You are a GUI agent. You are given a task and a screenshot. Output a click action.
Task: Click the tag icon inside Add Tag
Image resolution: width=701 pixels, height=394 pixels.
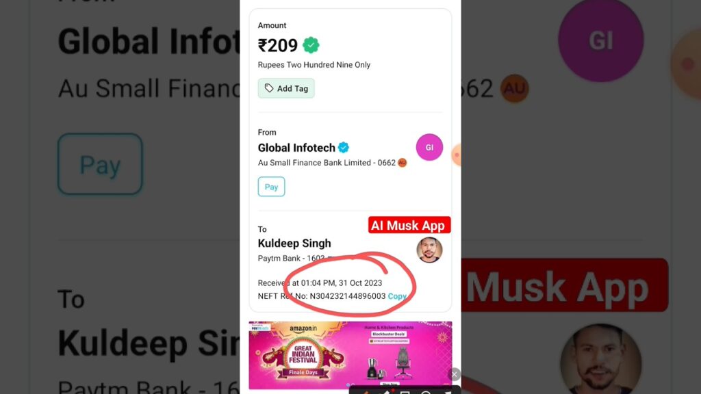click(x=268, y=88)
